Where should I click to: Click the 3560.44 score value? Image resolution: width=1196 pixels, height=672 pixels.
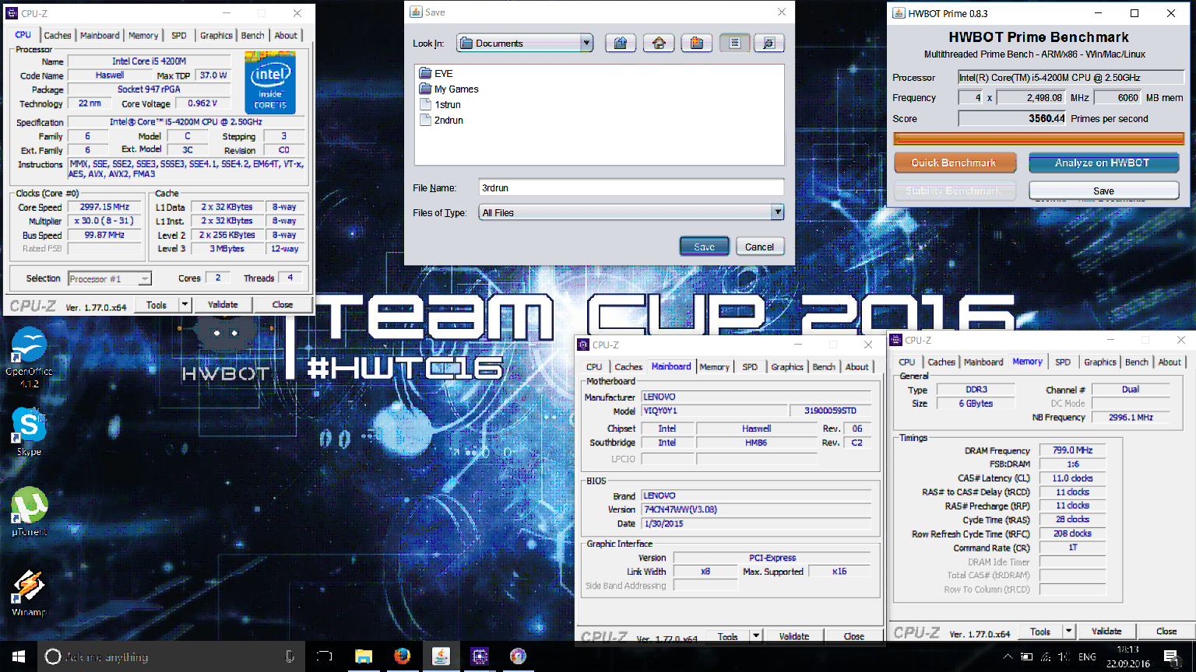click(1012, 118)
